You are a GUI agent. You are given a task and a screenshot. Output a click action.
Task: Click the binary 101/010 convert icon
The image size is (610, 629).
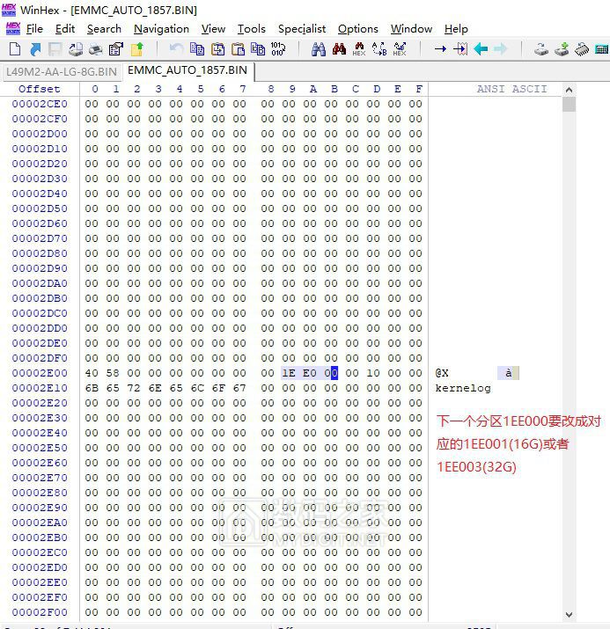pos(278,49)
